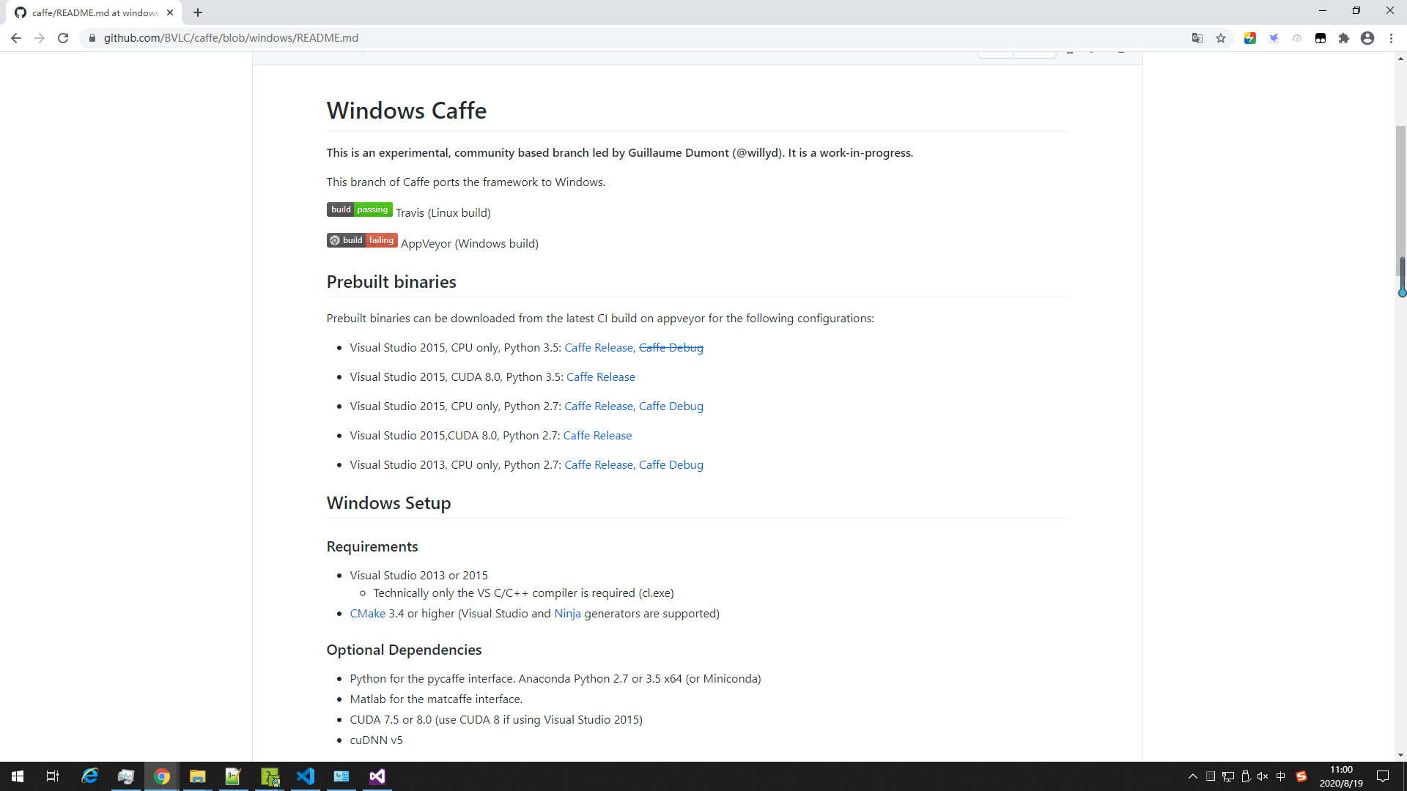This screenshot has width=1407, height=791.
Task: Open the speedometer gauge extension
Action: click(1297, 38)
